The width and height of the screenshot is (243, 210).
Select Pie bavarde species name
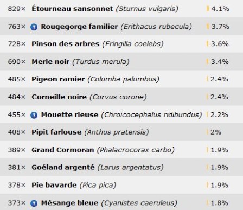54,185
